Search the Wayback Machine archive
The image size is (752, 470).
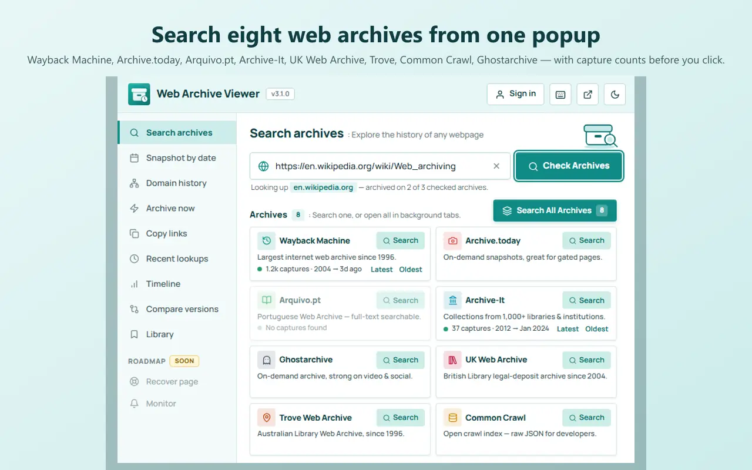(400, 241)
